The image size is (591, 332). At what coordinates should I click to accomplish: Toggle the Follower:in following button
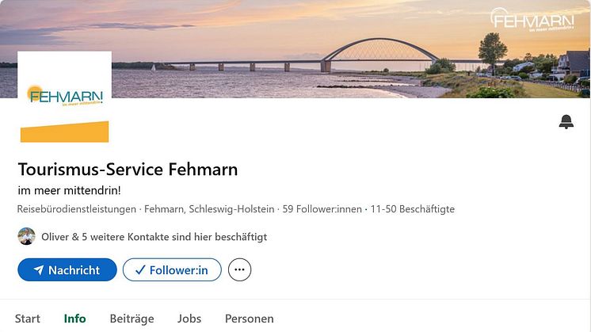click(172, 270)
